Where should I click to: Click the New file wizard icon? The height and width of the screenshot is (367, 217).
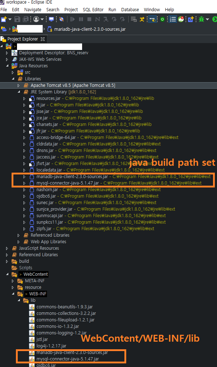click(4, 19)
